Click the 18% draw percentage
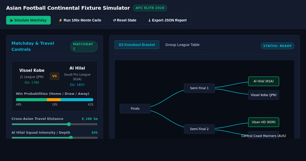The image size is (306, 161). coord(55,105)
